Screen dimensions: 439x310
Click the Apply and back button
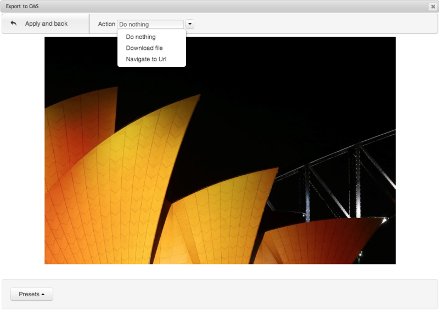[46, 24]
